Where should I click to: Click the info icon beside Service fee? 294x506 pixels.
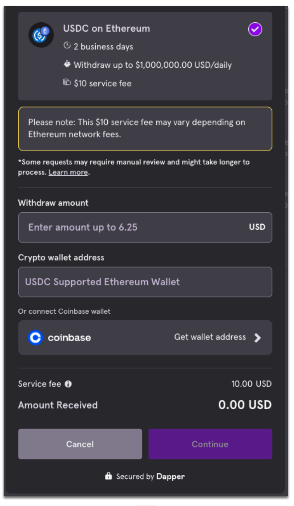click(x=68, y=384)
